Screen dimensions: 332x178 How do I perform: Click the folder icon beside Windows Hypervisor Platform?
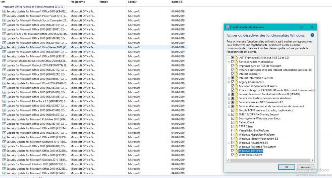click(x=236, y=134)
